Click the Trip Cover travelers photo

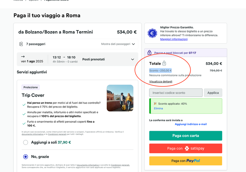click(120, 98)
